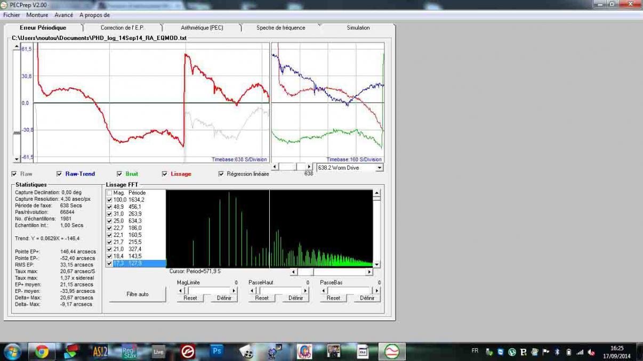Uncheck the 48,9 456,1 FFT row
643x361 pixels.
pos(109,207)
